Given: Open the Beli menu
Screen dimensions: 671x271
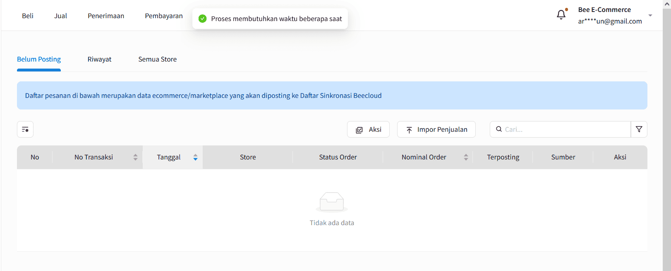Looking at the screenshot, I should point(28,16).
